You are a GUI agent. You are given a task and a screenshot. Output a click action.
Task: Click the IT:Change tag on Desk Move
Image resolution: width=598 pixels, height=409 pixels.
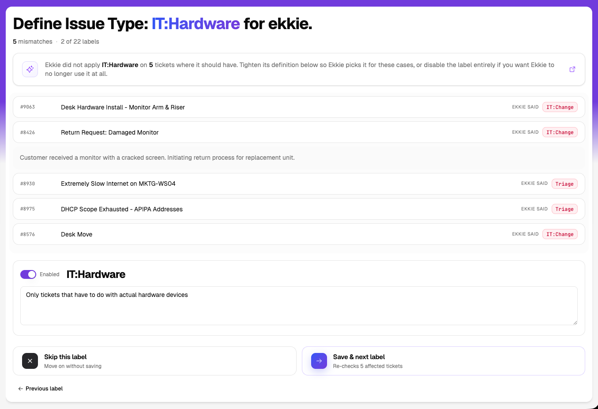[560, 234]
